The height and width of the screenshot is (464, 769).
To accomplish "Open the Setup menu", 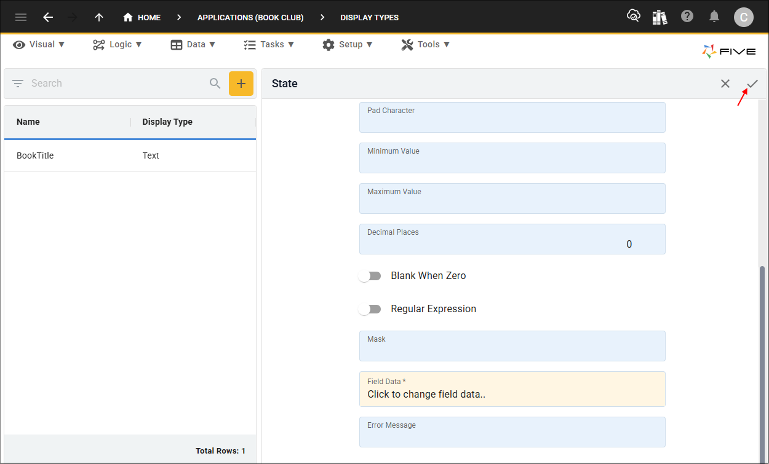I will pyautogui.click(x=348, y=44).
